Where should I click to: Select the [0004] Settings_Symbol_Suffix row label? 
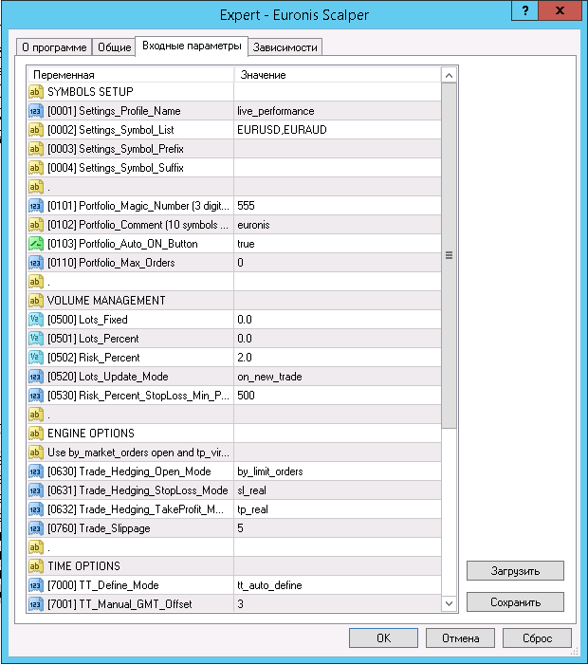pyautogui.click(x=116, y=168)
